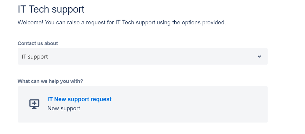Image resolution: width=305 pixels, height=134 pixels.
Task: Click the selected 'IT support' value text
Action: click(35, 57)
